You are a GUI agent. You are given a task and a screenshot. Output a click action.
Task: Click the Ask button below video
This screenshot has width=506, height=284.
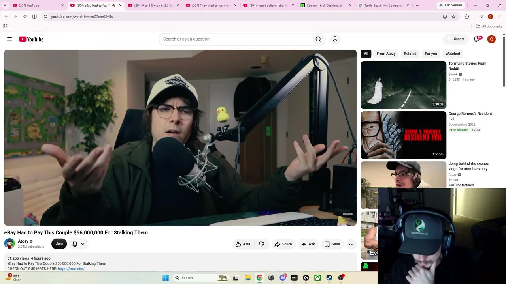pos(308,244)
